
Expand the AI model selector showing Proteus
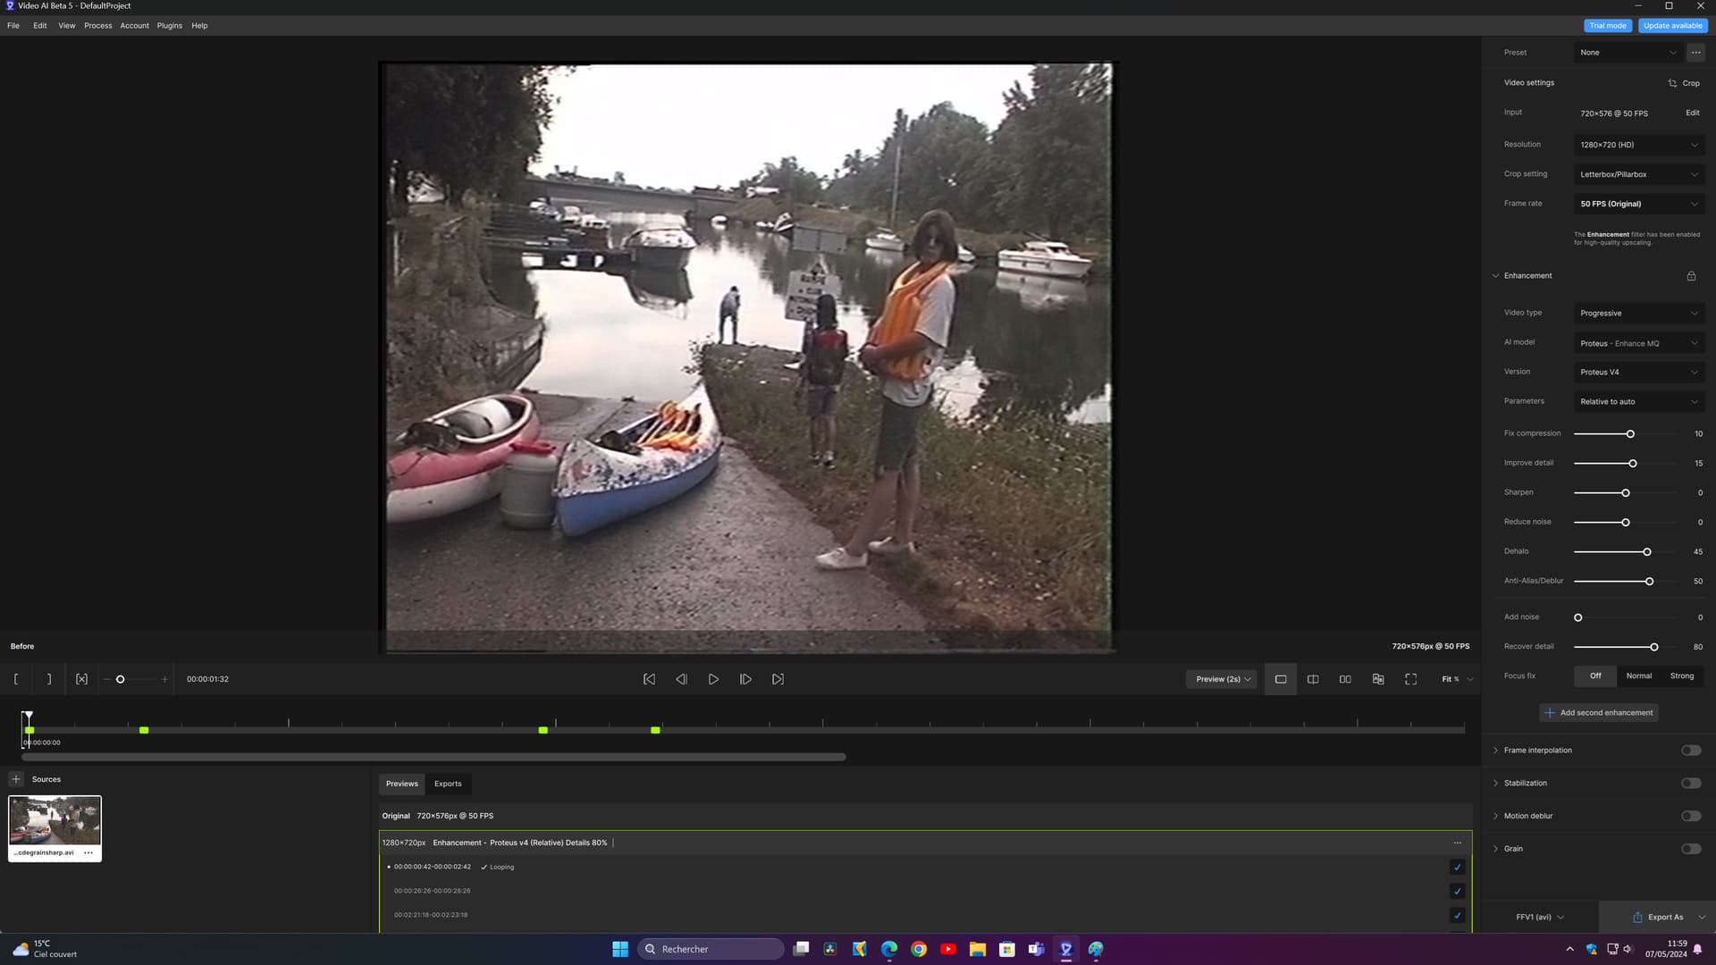pyautogui.click(x=1638, y=343)
